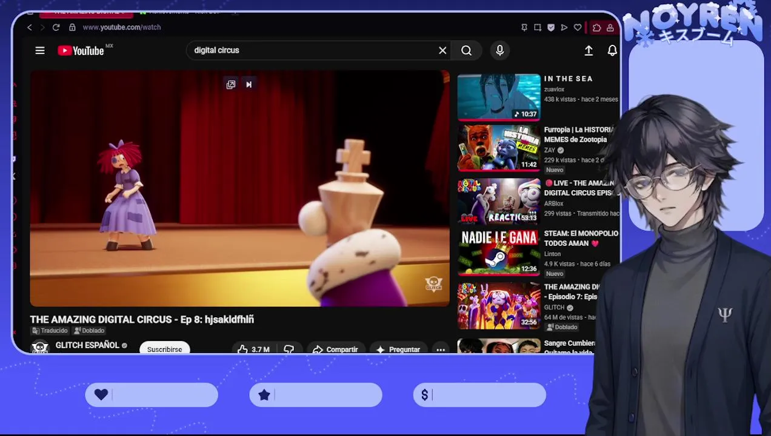Click ARBlox channel name
Screen dimensions: 771x436
click(553, 203)
